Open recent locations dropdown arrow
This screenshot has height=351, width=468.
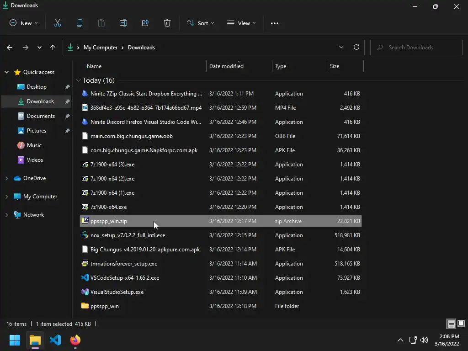tap(39, 48)
